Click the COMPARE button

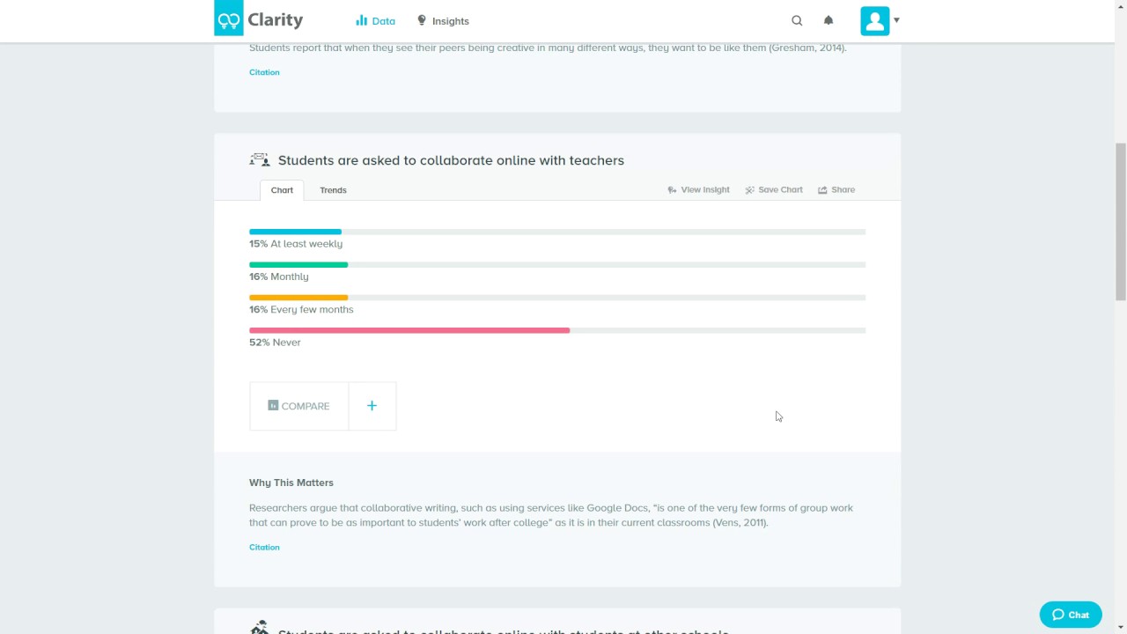pyautogui.click(x=299, y=406)
